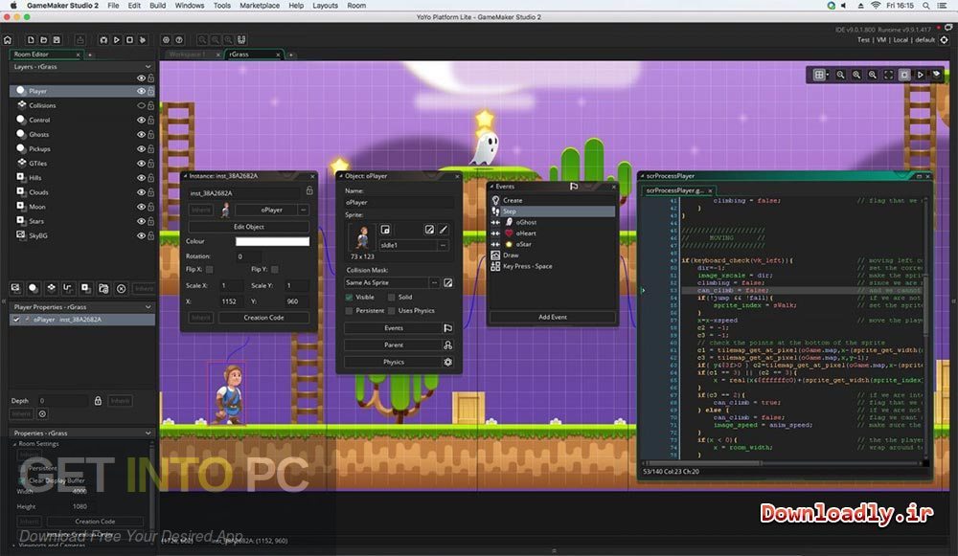Select the Play button to run the game
This screenshot has height=556, width=958.
pyautogui.click(x=117, y=39)
